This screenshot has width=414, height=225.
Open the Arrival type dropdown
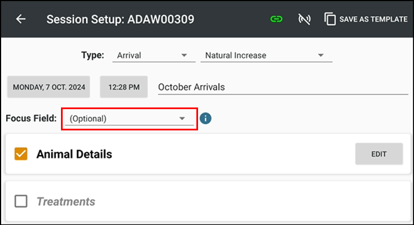[152, 55]
